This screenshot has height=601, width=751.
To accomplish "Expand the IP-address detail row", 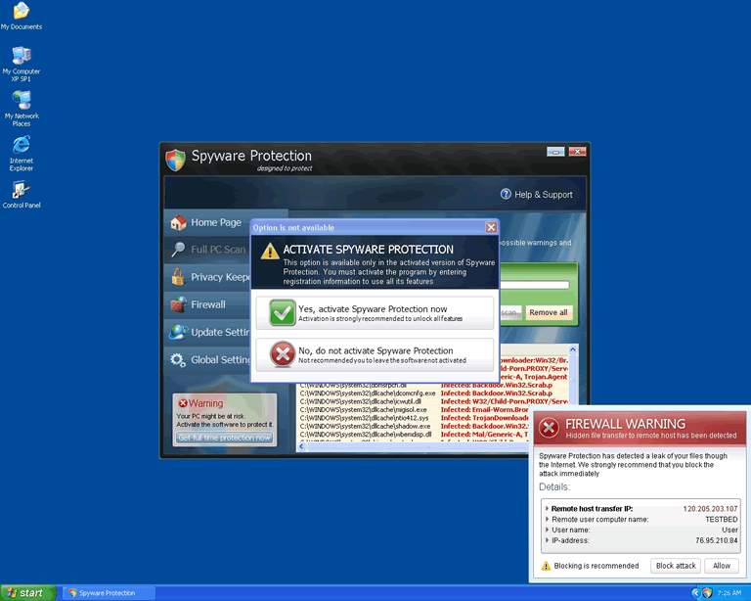I will click(546, 540).
